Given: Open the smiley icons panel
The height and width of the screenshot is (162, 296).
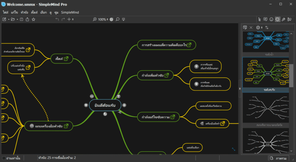Looking at the screenshot, I should coord(271,19).
